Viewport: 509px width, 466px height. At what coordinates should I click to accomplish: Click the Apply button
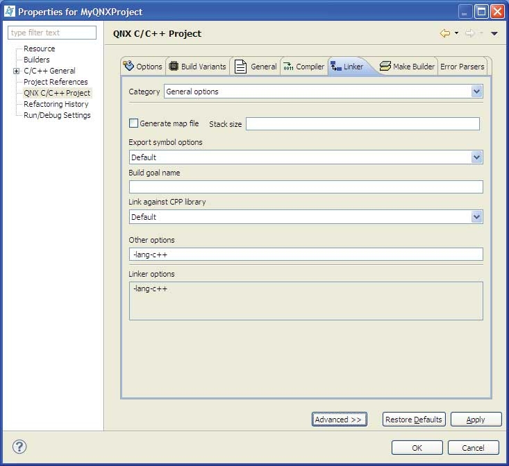(476, 420)
